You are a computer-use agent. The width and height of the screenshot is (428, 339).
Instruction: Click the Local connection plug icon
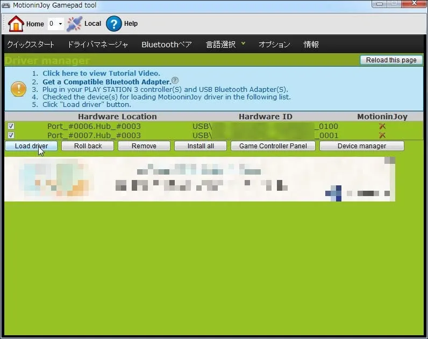pos(74,24)
